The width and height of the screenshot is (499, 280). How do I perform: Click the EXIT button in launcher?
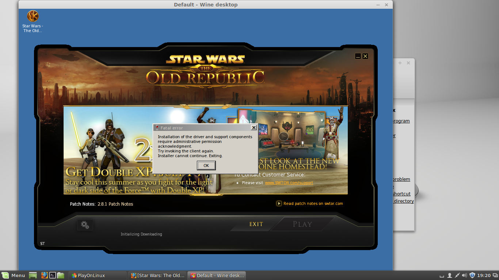point(256,224)
